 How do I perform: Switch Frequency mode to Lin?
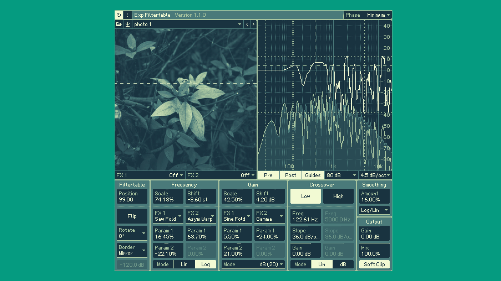pos(184,264)
